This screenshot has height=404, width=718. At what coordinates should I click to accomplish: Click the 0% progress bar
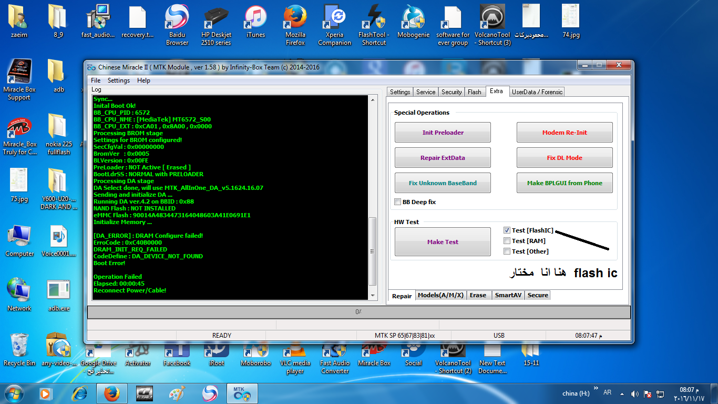coord(358,312)
